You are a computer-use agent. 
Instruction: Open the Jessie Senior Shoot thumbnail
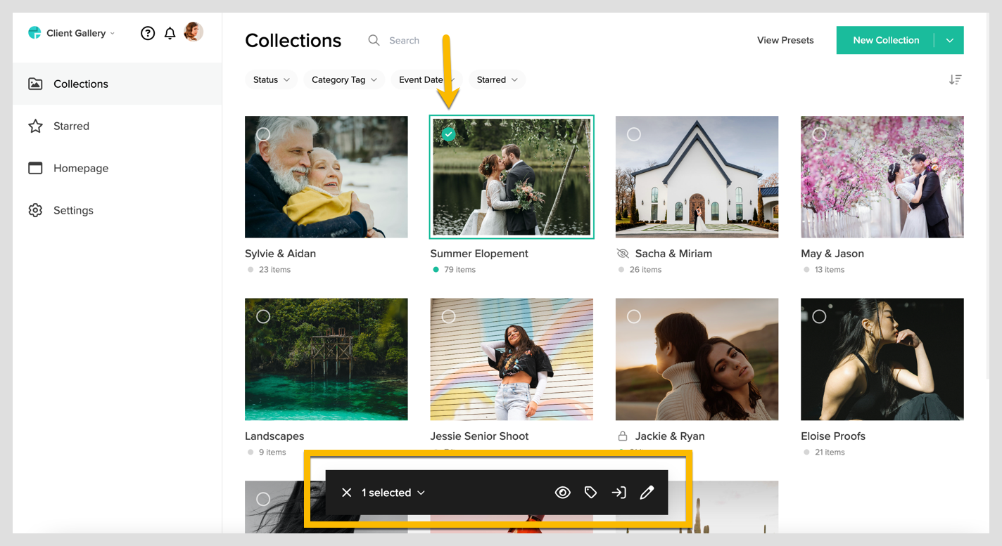(512, 360)
